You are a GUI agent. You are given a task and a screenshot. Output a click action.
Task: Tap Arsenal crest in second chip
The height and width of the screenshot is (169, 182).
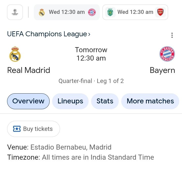[160, 12]
